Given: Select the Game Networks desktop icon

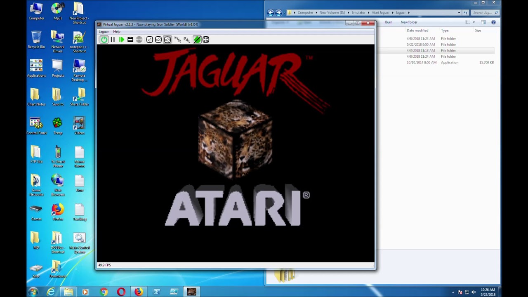Looking at the screenshot, I should point(36,186).
